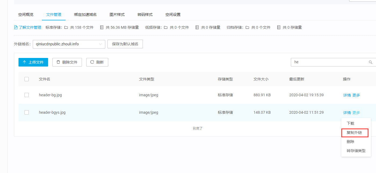Click the storage icon beside 56.36 MB
The height and width of the screenshot is (173, 376).
tap(102, 27)
